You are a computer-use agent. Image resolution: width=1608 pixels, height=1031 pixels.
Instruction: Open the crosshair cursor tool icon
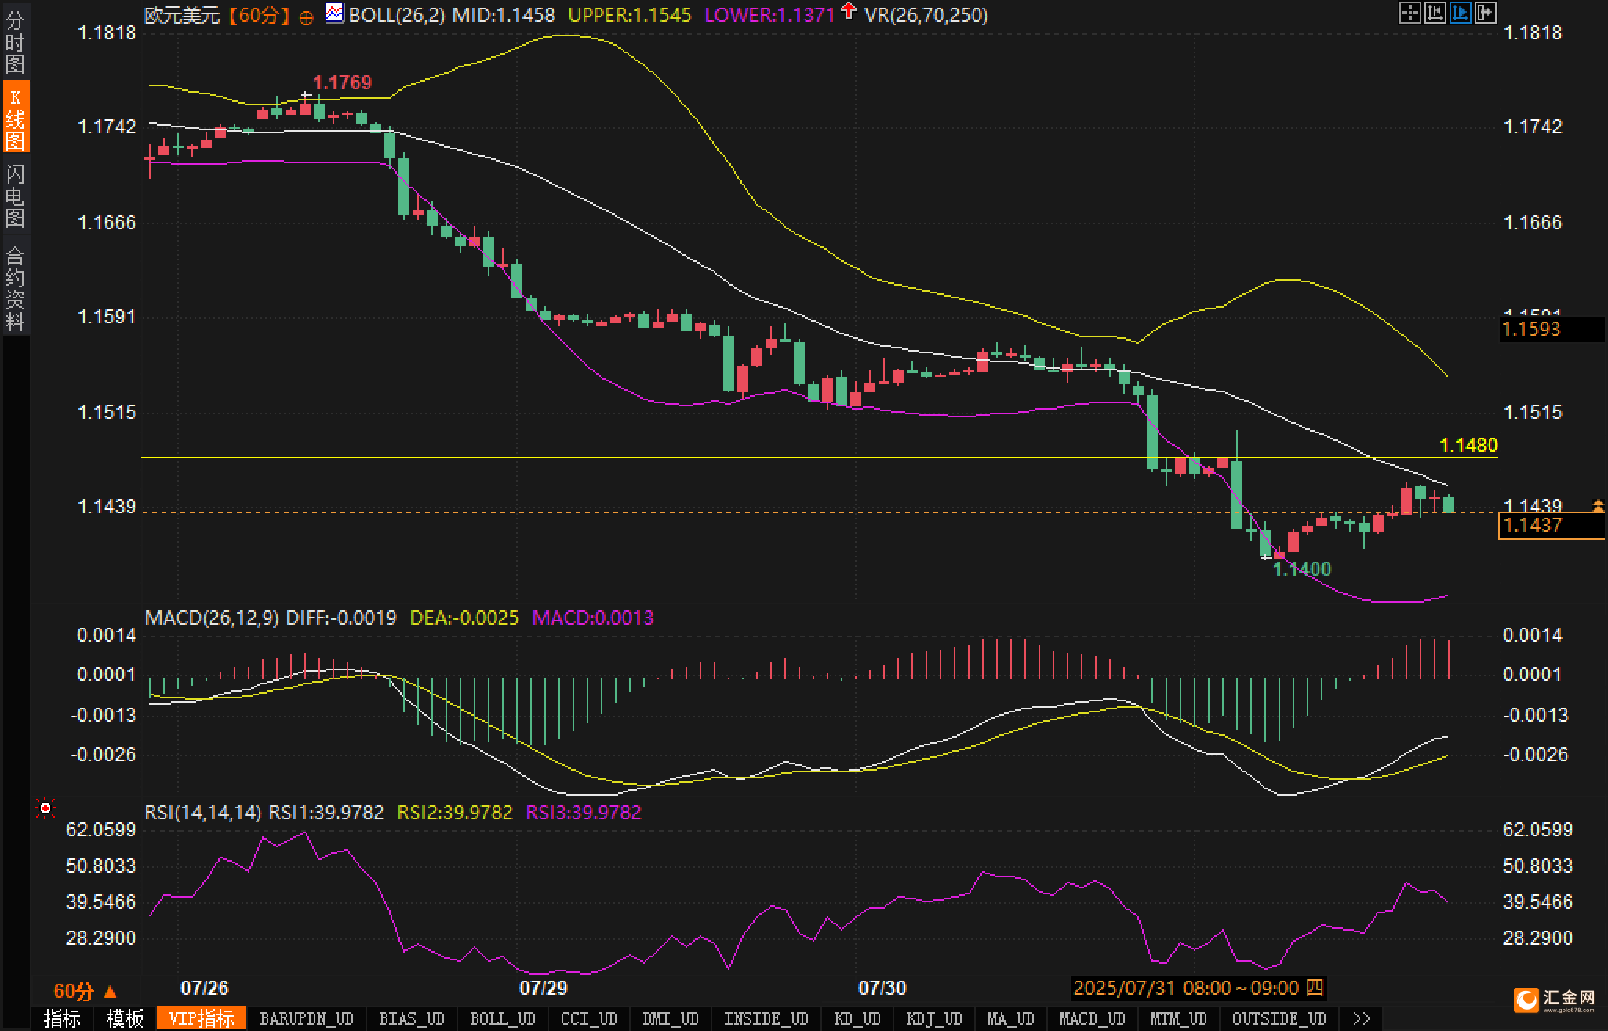1410,13
